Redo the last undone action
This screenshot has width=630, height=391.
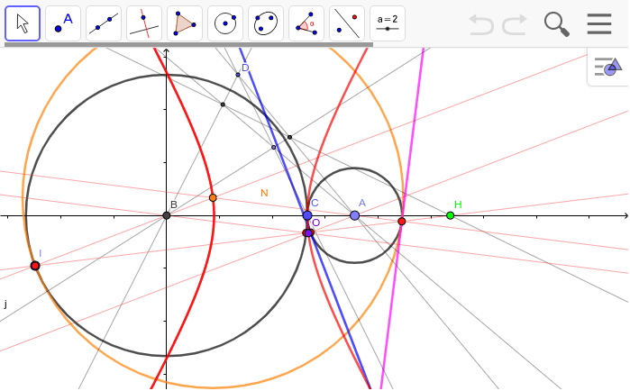coord(515,24)
